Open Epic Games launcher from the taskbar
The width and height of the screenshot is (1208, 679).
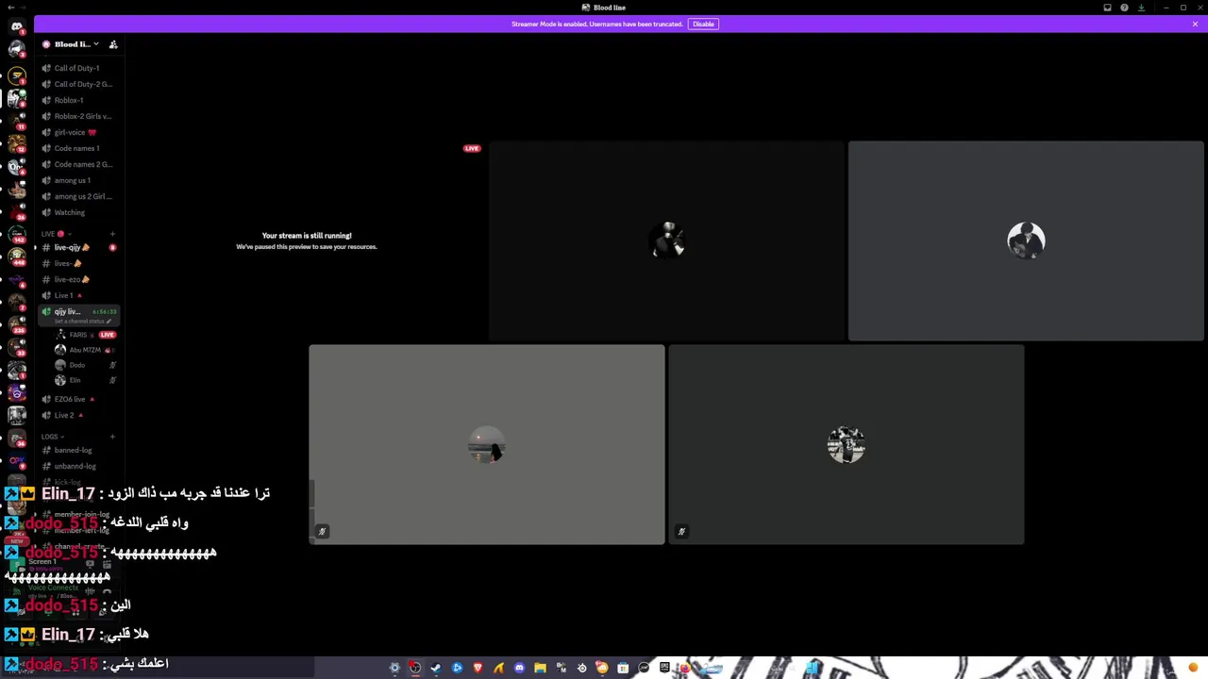pos(664,668)
